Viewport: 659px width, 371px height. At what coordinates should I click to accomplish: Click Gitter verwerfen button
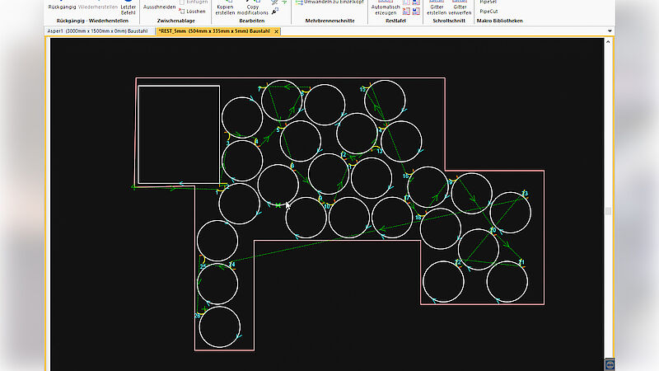click(x=460, y=8)
